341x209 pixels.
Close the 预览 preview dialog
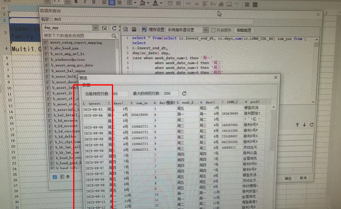tap(275, 78)
